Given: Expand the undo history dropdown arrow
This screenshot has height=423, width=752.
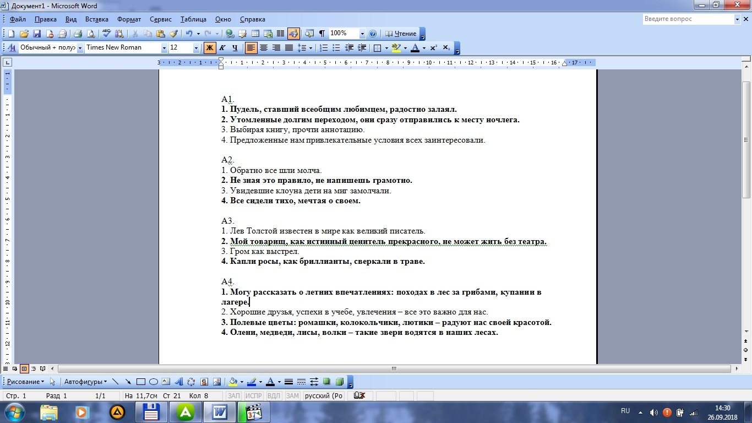Looking at the screenshot, I should (x=198, y=34).
